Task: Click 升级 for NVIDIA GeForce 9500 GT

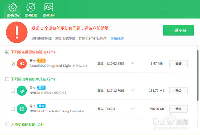Action: pyautogui.click(x=178, y=91)
